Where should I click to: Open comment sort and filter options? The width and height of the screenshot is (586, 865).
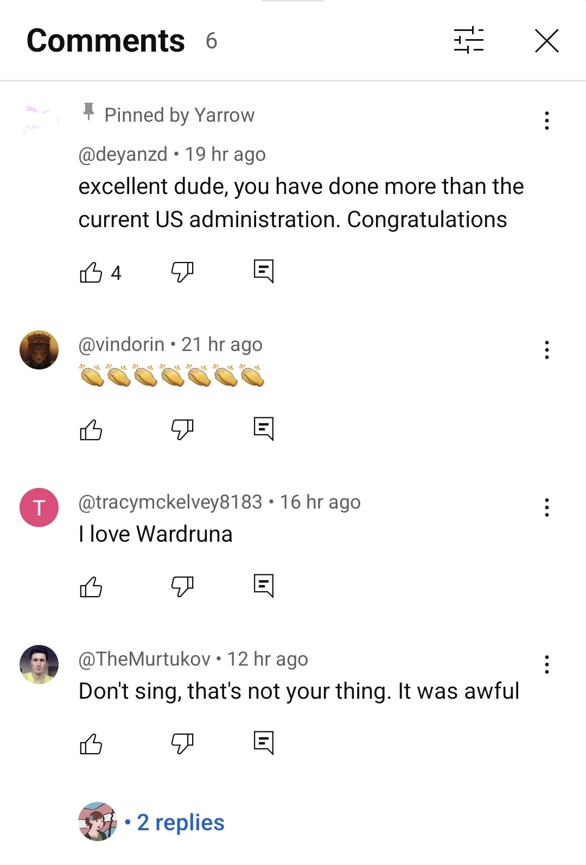[468, 41]
